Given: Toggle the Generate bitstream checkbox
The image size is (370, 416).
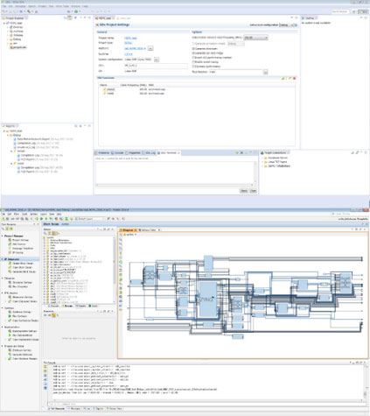Looking at the screenshot, I should tap(193, 48).
